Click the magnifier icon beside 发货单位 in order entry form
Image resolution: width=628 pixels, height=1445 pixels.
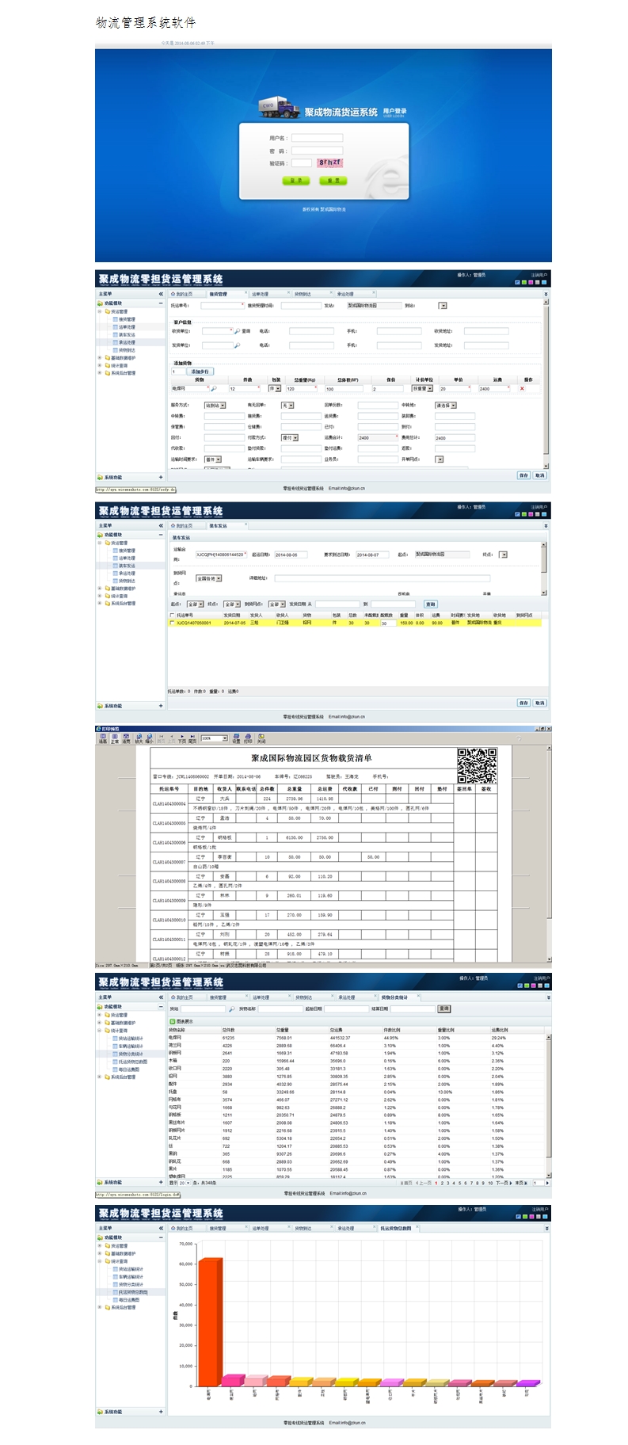pos(237,345)
